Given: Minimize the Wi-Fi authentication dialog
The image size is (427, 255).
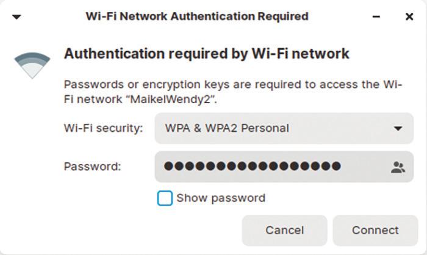Looking at the screenshot, I should coord(380,17).
